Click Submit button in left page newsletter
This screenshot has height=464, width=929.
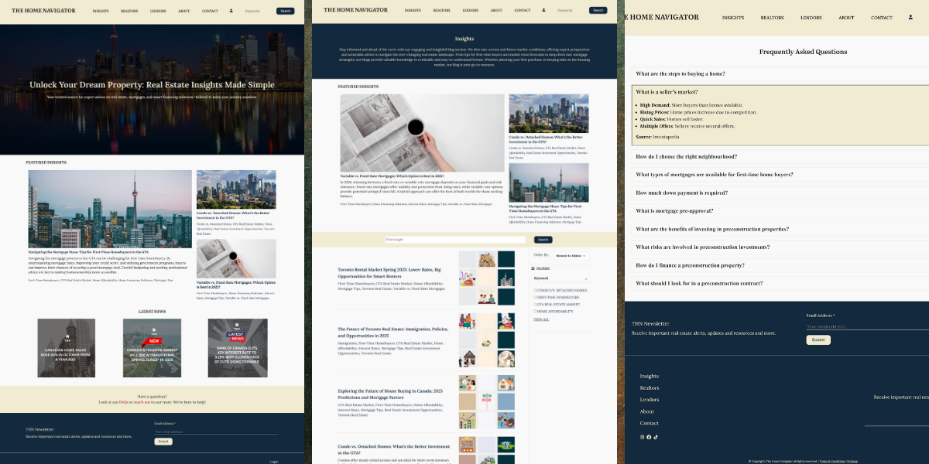pos(163,442)
